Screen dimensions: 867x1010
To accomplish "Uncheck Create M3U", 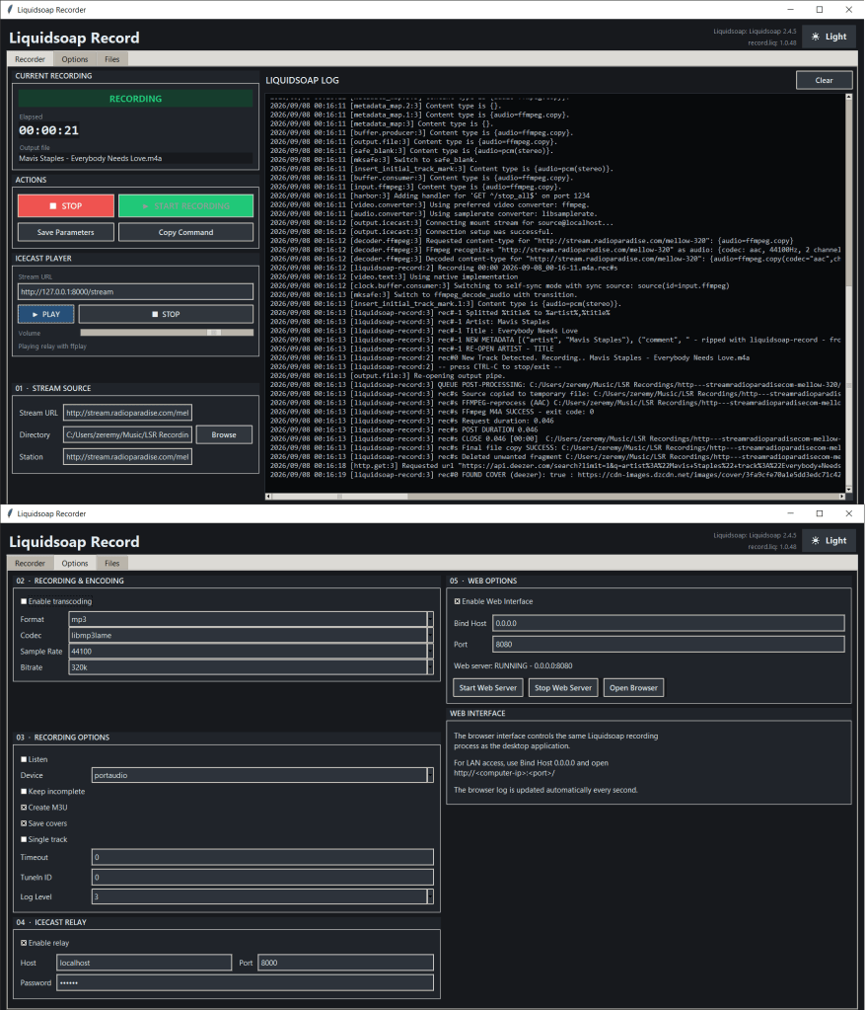I will [24, 808].
